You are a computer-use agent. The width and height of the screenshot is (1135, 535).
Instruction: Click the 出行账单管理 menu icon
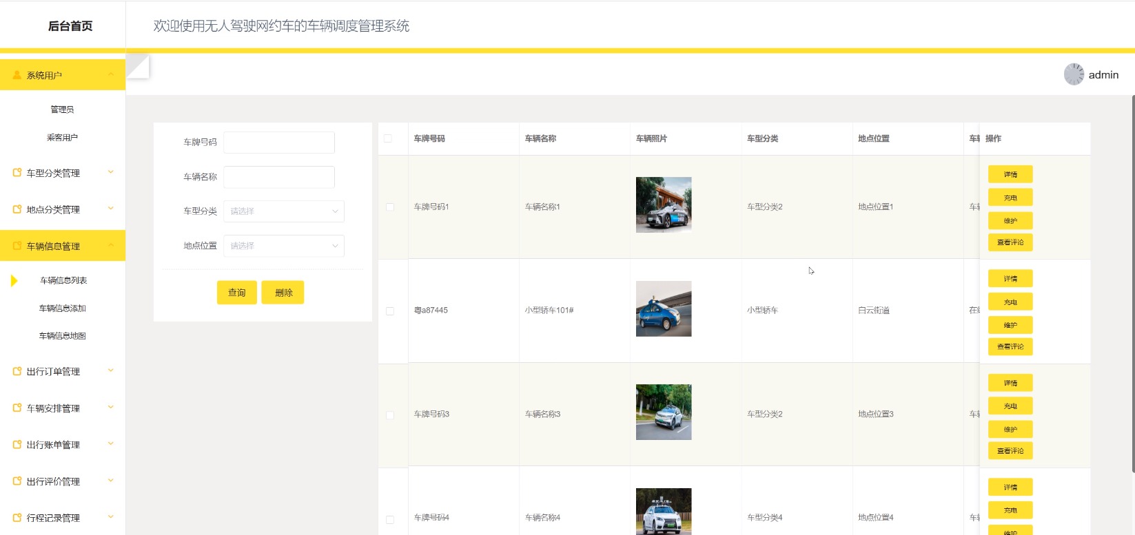point(17,445)
